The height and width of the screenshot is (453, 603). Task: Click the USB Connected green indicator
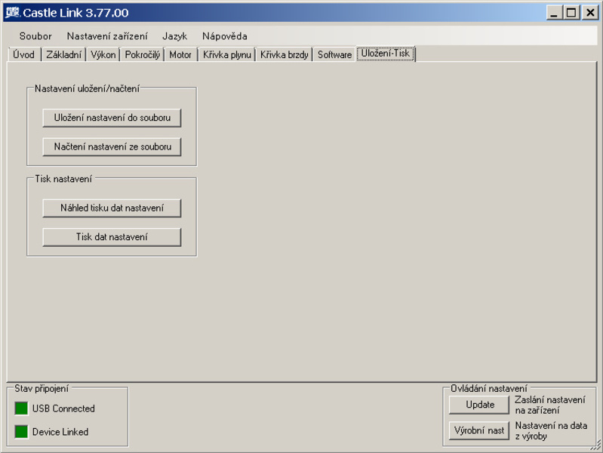pyautogui.click(x=21, y=408)
